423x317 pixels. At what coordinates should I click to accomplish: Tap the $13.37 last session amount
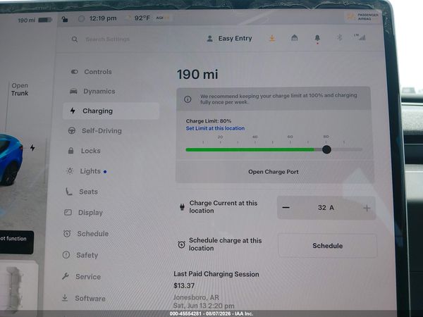(184, 286)
